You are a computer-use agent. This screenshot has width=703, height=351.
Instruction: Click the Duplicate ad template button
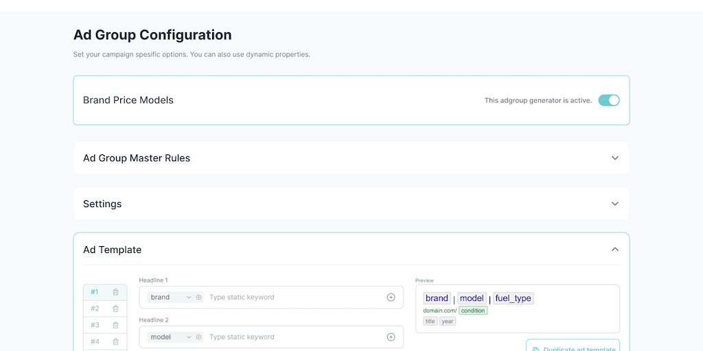click(573, 346)
